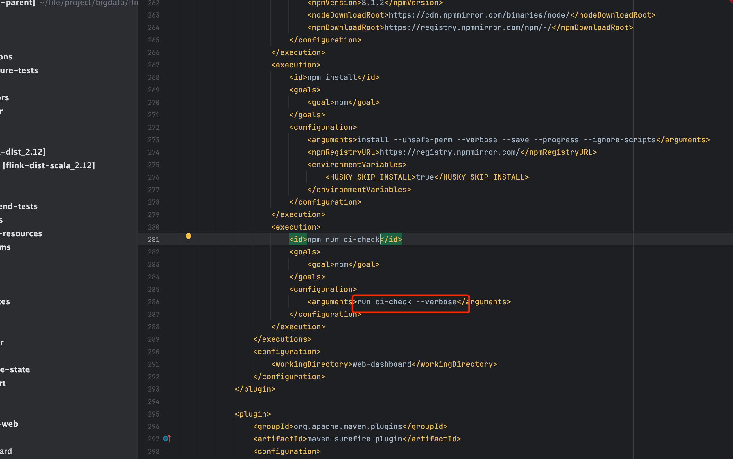Click the yellow lightbulb intention icon
The image size is (733, 459).
[188, 237]
